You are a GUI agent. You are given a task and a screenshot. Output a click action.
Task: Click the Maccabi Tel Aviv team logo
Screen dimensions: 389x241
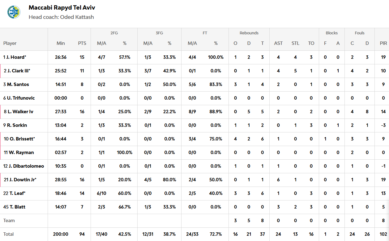click(x=14, y=12)
